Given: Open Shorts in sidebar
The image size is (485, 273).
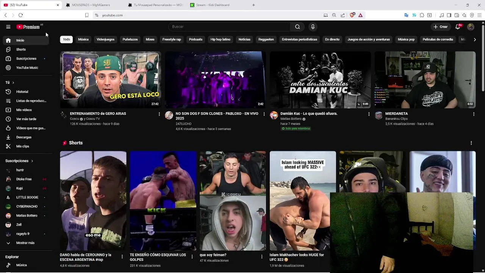Looking at the screenshot, I should tap(25, 49).
